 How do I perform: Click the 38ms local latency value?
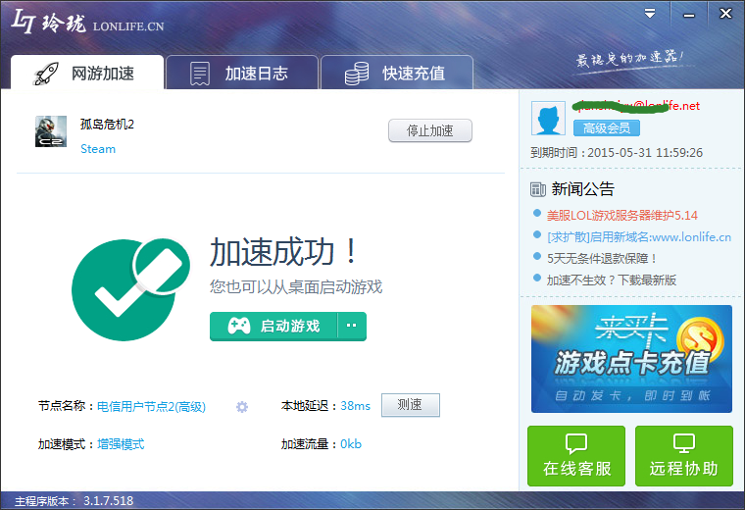coord(356,406)
